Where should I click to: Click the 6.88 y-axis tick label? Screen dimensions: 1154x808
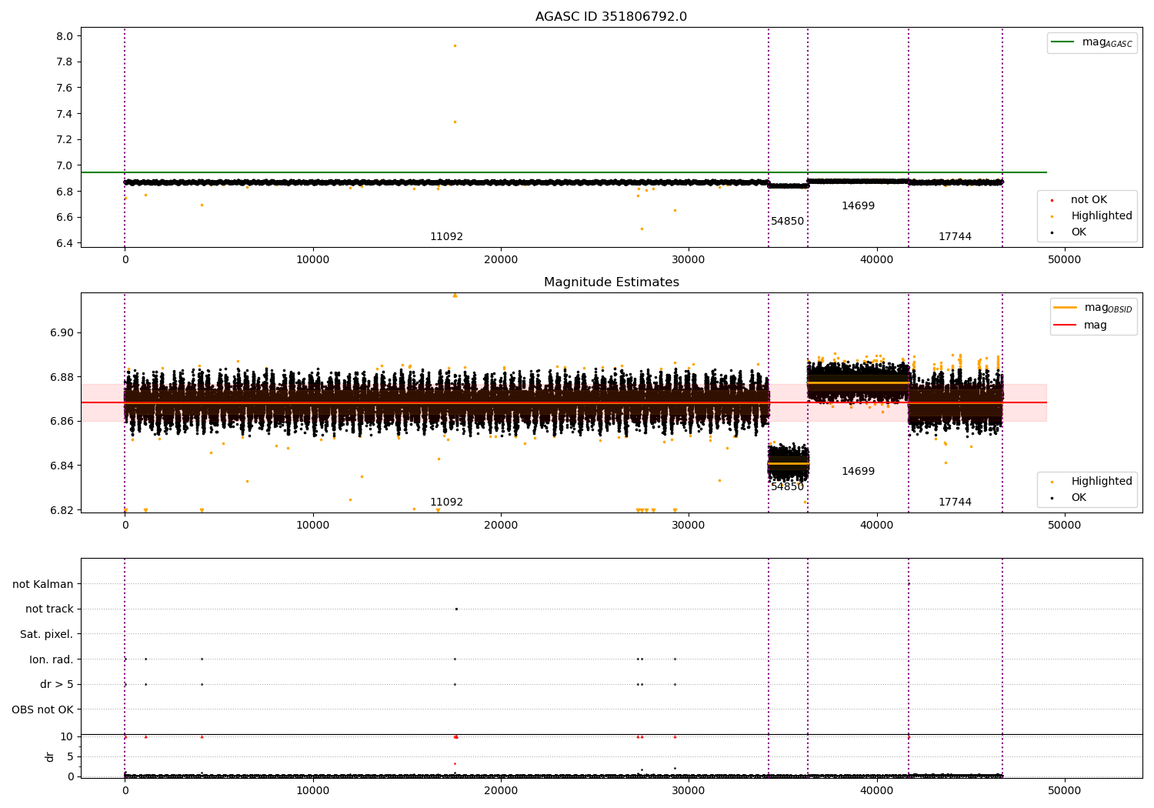tap(62, 377)
